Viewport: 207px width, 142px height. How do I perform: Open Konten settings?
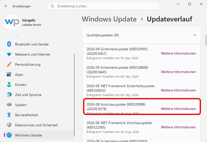coord(39,84)
